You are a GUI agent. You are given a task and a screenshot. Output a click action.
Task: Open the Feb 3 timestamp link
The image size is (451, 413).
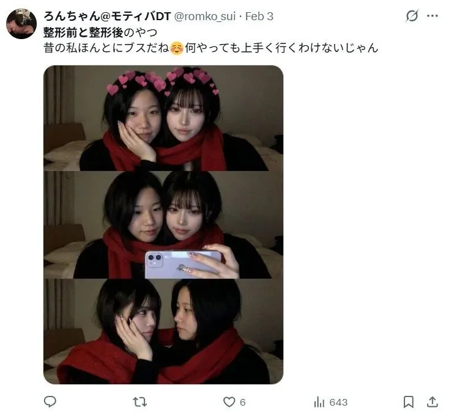click(x=259, y=16)
